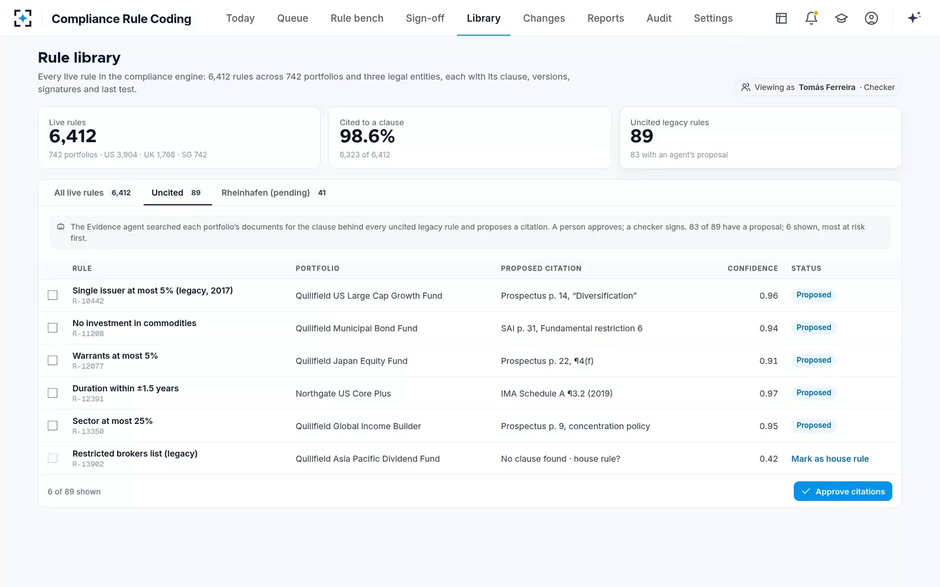
Task: Click citation SAI p. 31, Fundamental restriction 6
Action: tap(571, 329)
